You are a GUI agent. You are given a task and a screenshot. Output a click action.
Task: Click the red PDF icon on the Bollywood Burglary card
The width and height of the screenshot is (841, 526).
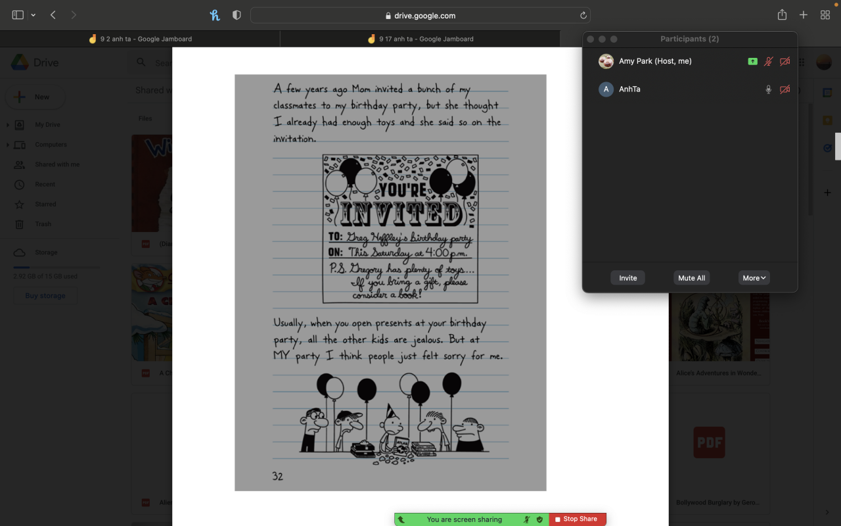[x=710, y=442]
